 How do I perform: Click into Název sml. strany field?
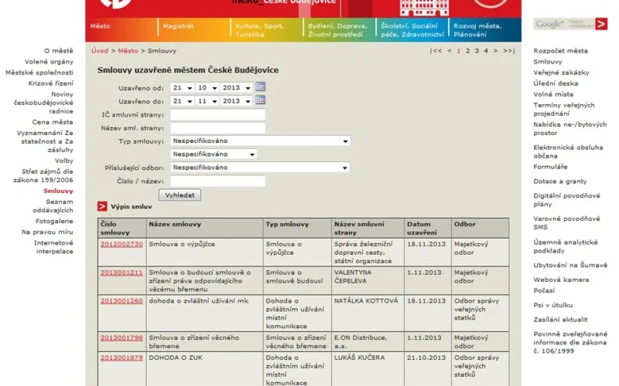click(218, 128)
